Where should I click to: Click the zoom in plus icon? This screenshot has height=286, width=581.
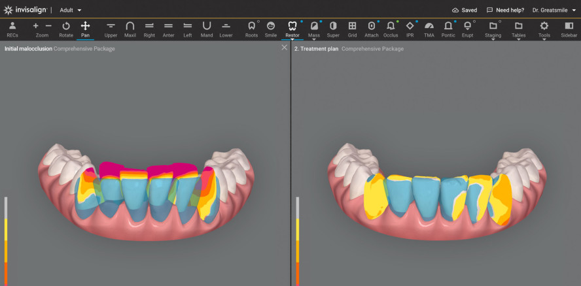coord(36,26)
